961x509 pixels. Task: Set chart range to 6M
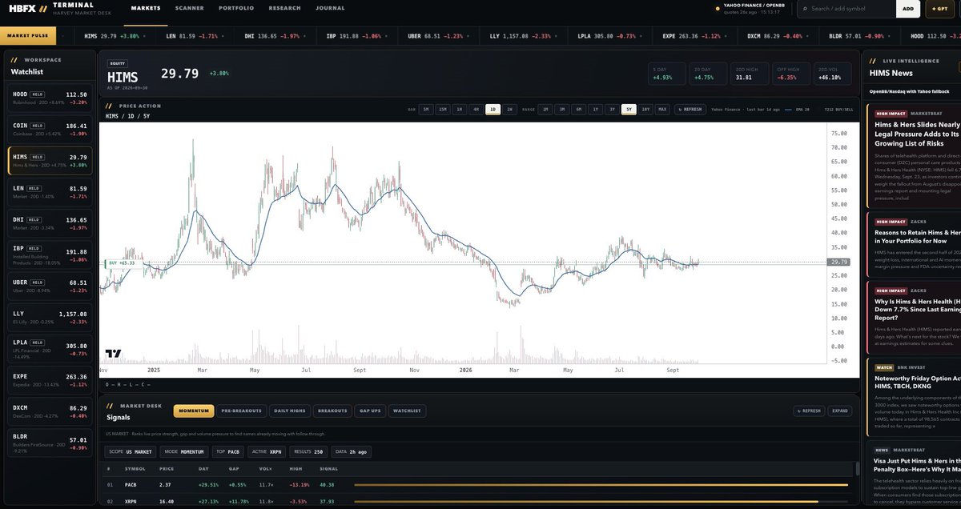pyautogui.click(x=579, y=109)
